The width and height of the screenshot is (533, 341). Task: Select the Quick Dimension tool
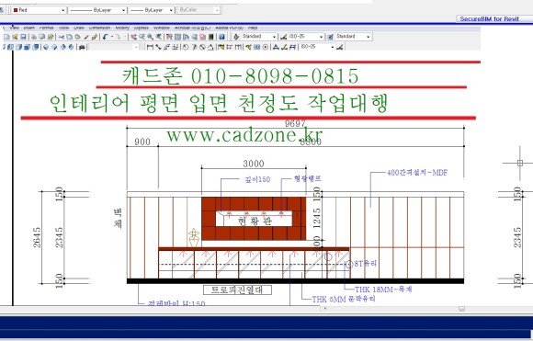[x=221, y=47]
